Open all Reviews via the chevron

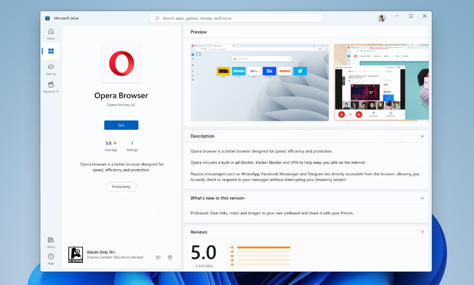[x=422, y=232]
